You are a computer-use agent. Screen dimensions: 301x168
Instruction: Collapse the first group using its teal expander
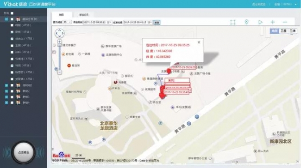(6, 19)
